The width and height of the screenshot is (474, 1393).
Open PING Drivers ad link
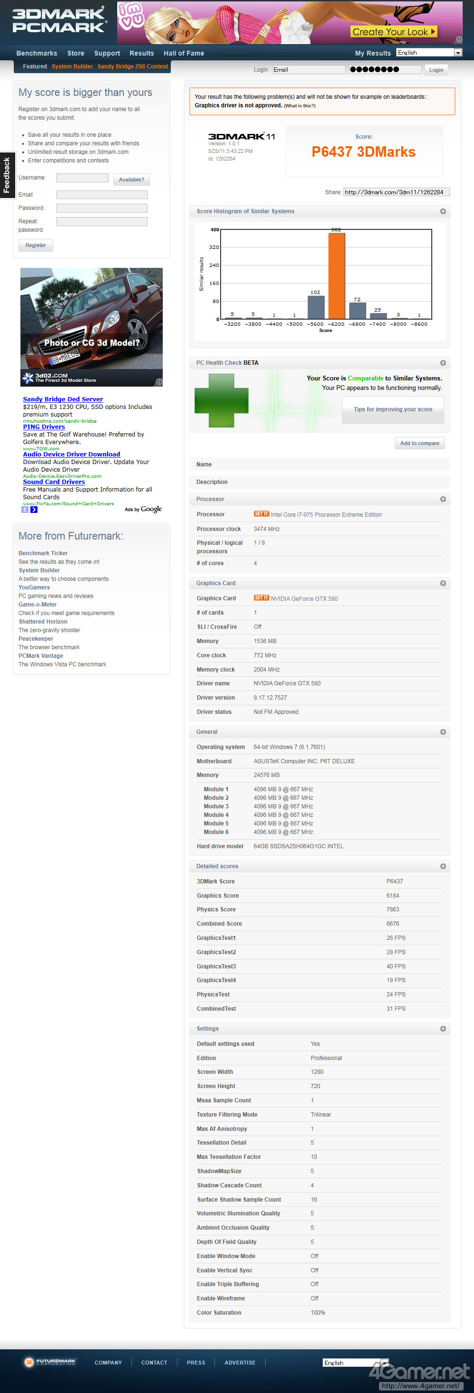(x=44, y=426)
